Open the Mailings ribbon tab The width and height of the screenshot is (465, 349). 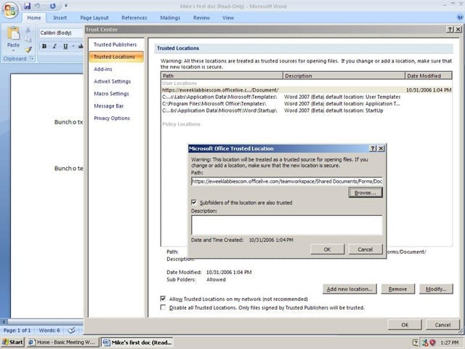point(170,17)
